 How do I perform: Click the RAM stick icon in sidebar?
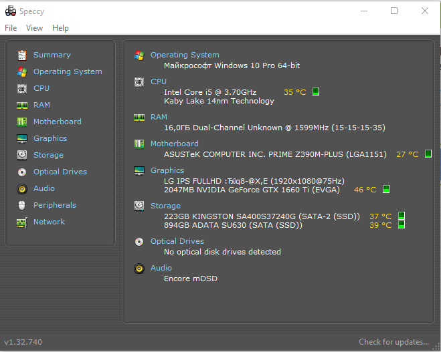pos(22,106)
